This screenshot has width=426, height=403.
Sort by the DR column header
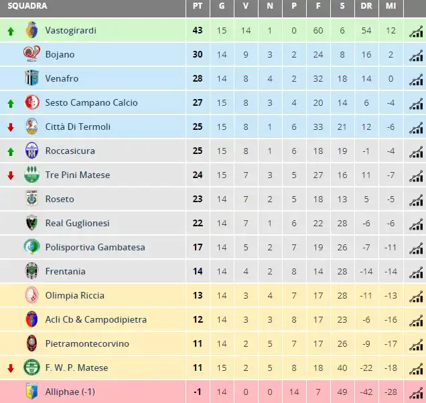(366, 6)
